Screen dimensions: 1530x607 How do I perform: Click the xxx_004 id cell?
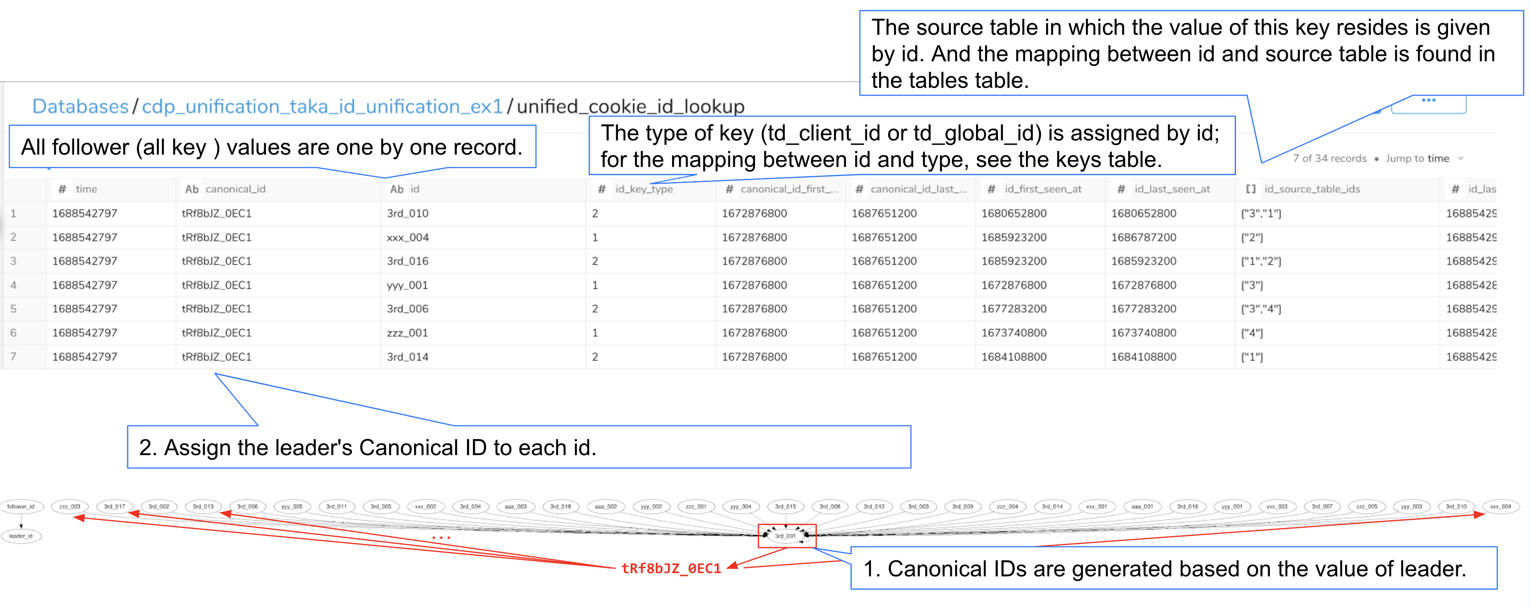point(407,237)
